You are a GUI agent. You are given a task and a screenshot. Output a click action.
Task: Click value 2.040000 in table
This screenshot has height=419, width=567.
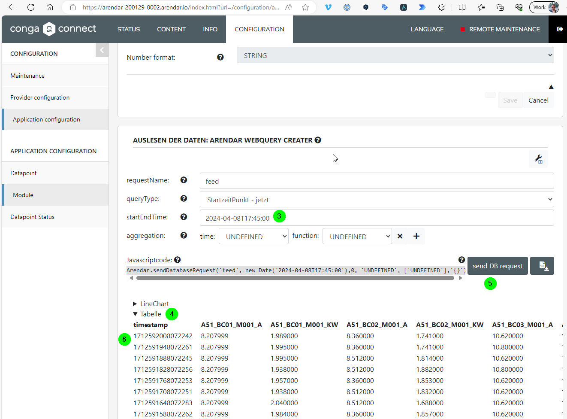click(284, 403)
